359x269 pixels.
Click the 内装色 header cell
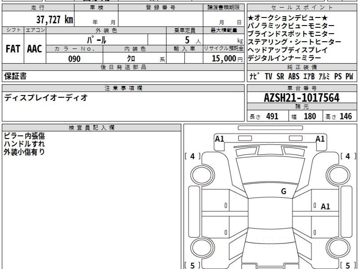(135, 48)
